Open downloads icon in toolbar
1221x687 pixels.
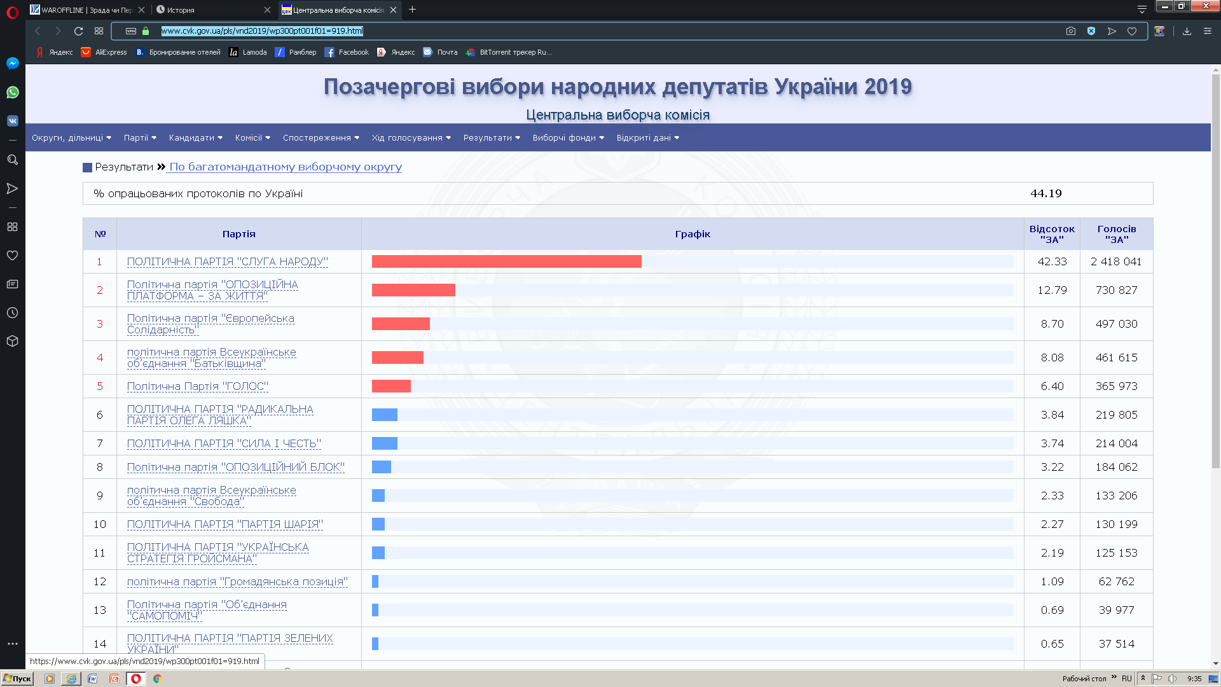pyautogui.click(x=1187, y=31)
